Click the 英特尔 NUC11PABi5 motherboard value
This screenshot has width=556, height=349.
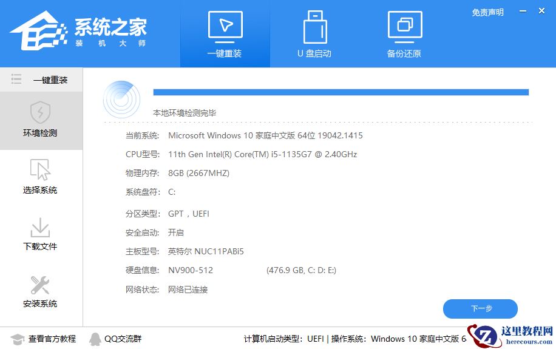(x=206, y=251)
